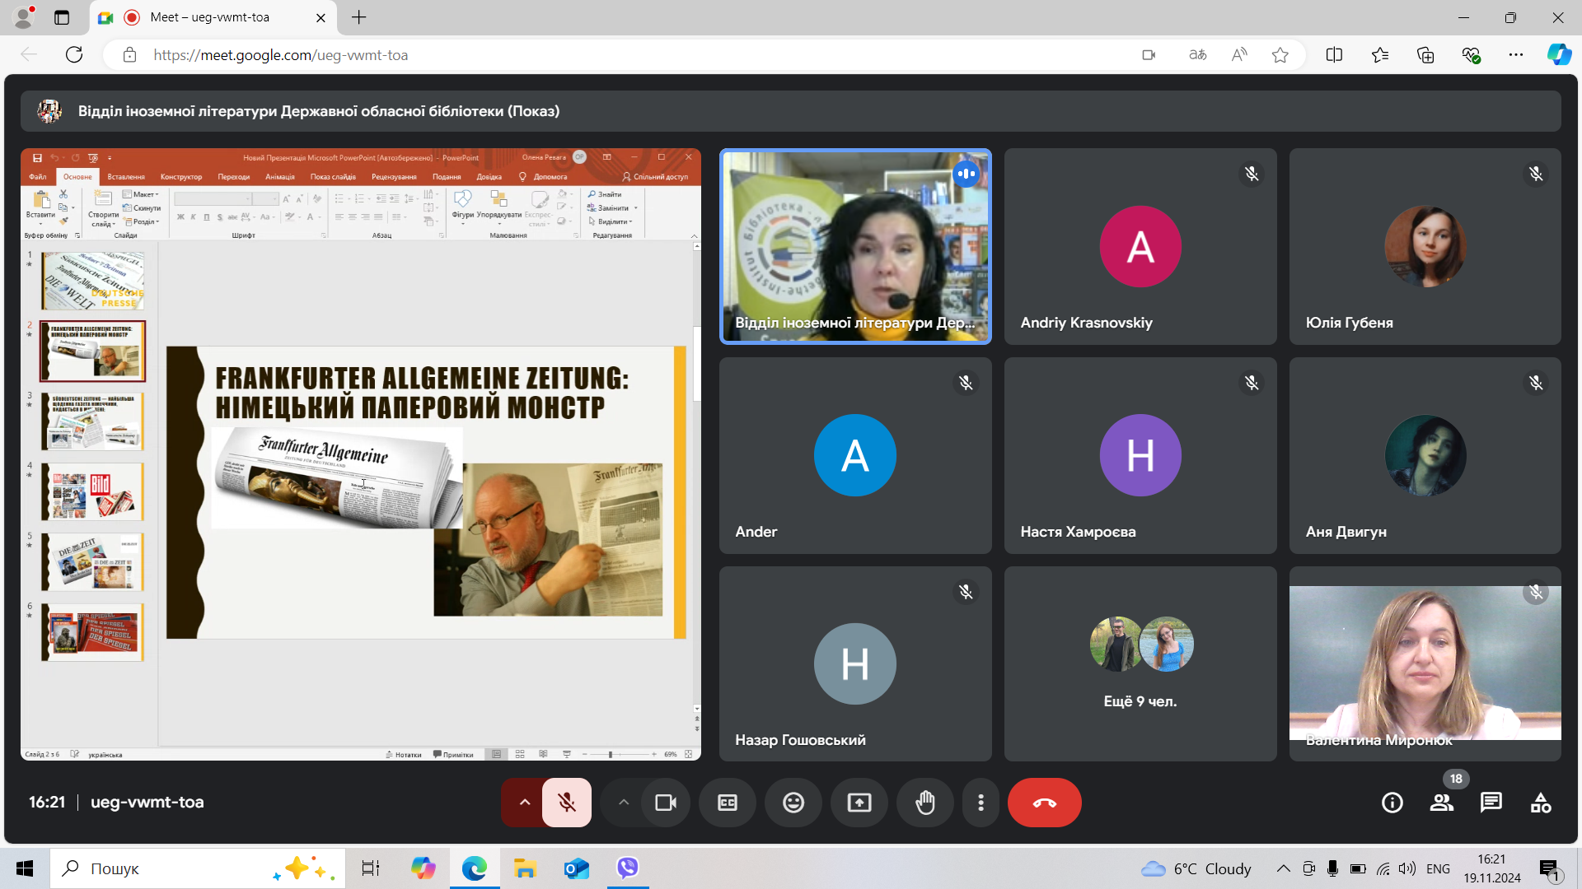Open a new browser tab
The height and width of the screenshot is (889, 1582).
pyautogui.click(x=359, y=17)
